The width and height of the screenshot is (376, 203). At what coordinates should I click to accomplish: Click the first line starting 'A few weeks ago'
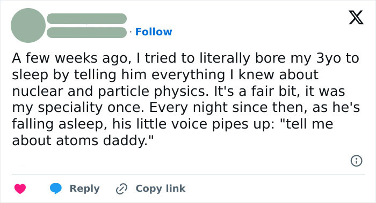pos(185,58)
